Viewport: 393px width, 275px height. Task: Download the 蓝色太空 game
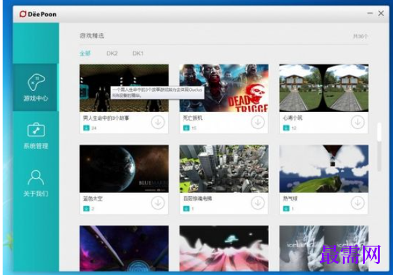[158, 203]
